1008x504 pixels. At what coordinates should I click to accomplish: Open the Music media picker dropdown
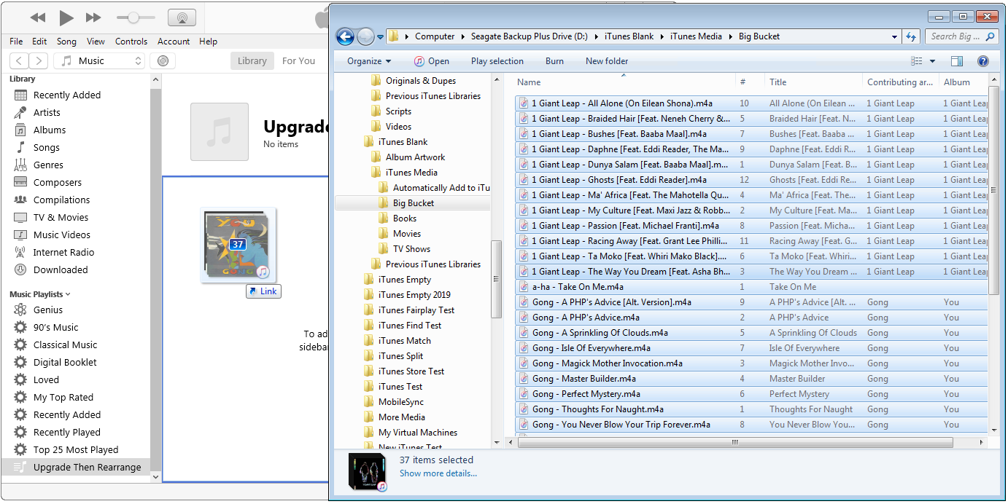pyautogui.click(x=101, y=61)
